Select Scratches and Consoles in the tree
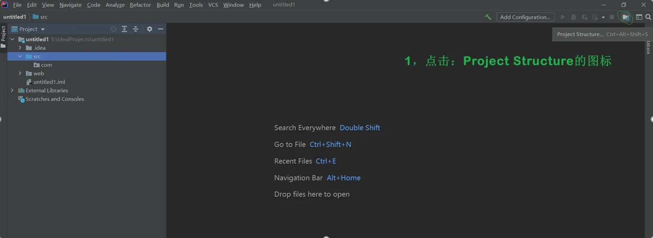The image size is (653, 238). [x=55, y=99]
